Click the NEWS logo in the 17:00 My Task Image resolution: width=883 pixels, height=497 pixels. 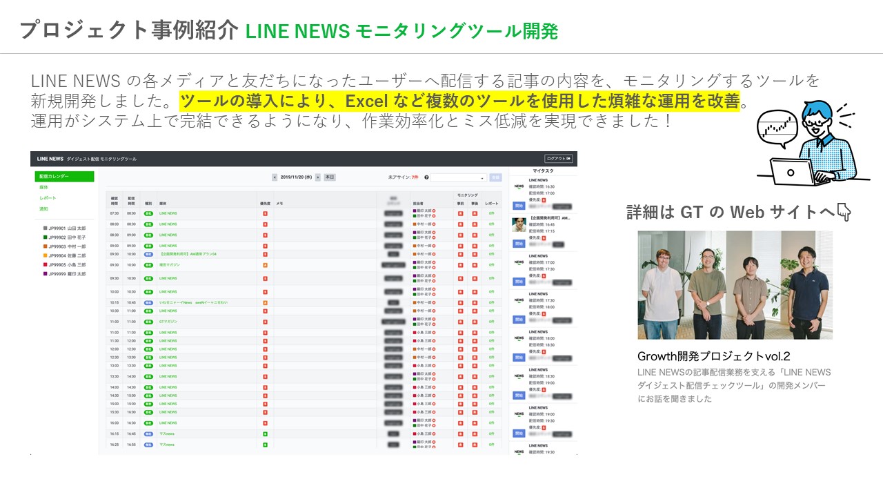tap(519, 262)
